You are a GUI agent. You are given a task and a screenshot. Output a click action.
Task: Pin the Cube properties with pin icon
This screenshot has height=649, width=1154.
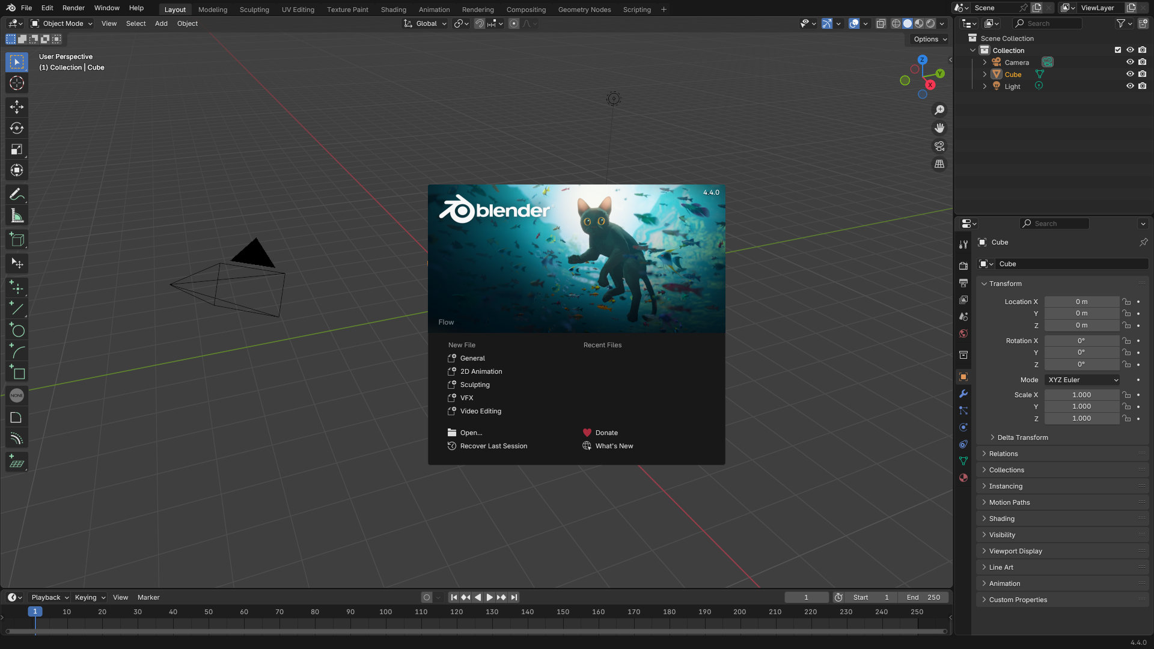(1143, 242)
